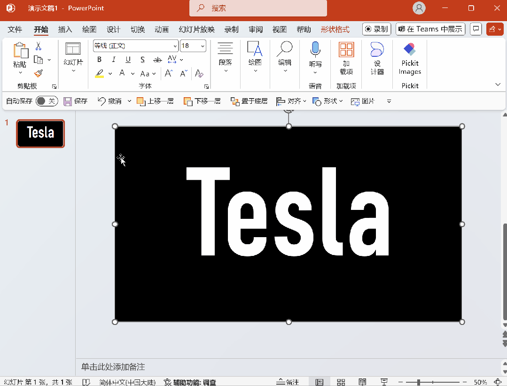Open the Shapes dropdown in quick access
Image resolution: width=507 pixels, height=386 pixels.
coord(327,101)
